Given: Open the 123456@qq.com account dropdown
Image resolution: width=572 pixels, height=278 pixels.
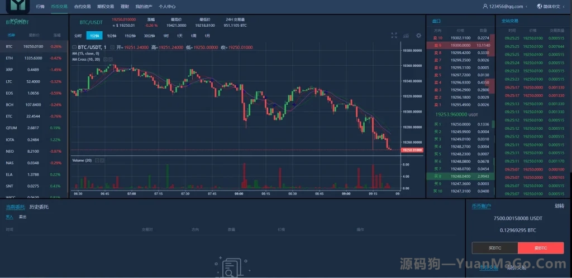Looking at the screenshot, I should (508, 6).
